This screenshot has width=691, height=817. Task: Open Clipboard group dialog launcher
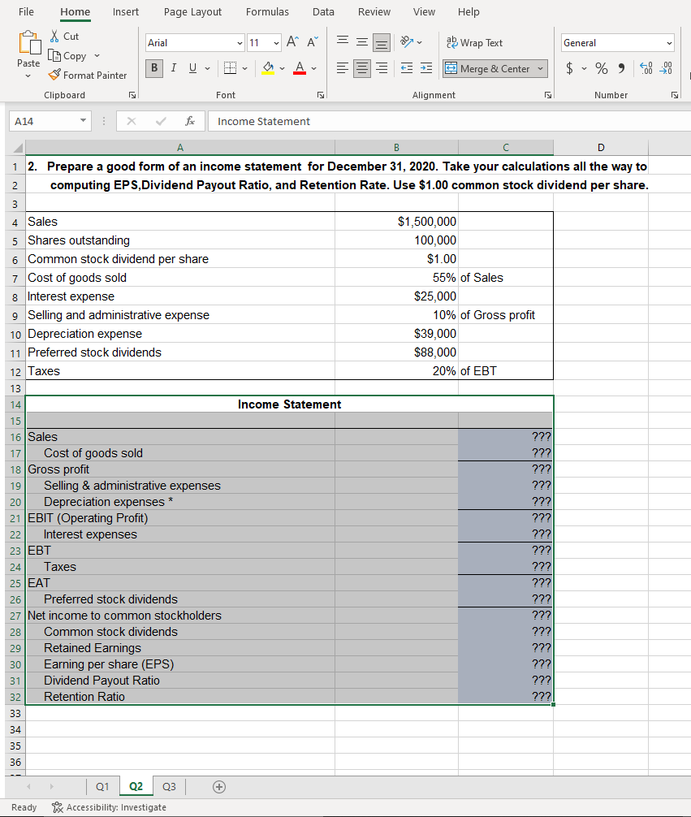tap(132, 95)
